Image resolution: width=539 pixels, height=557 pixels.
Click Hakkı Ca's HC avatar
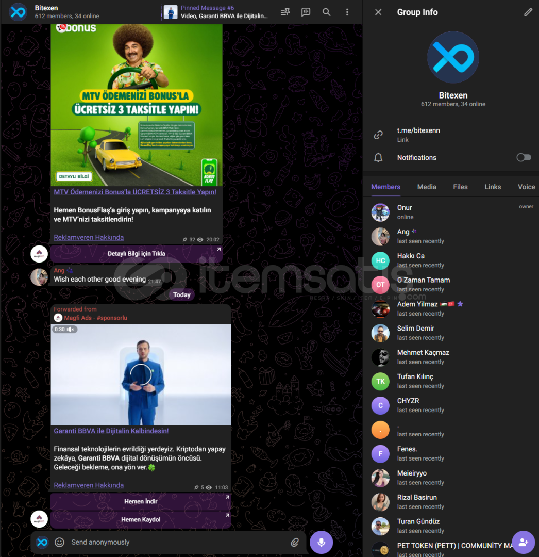380,260
